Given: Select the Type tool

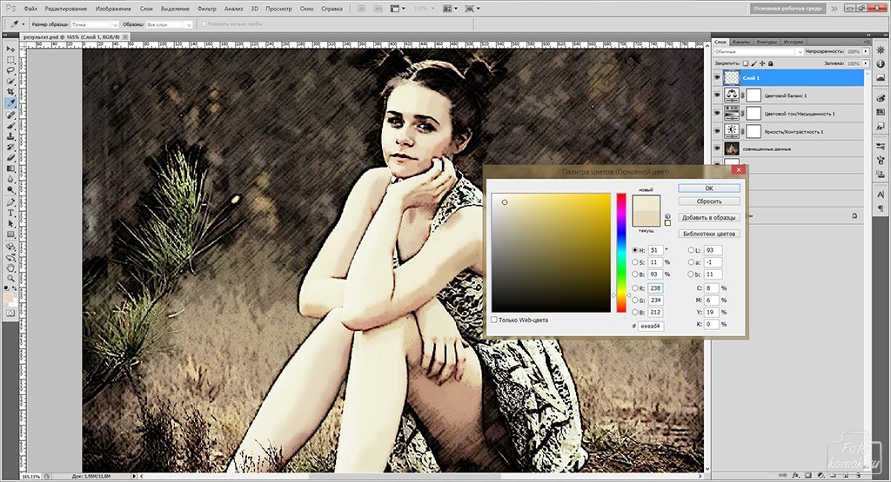Looking at the screenshot, I should (x=10, y=212).
